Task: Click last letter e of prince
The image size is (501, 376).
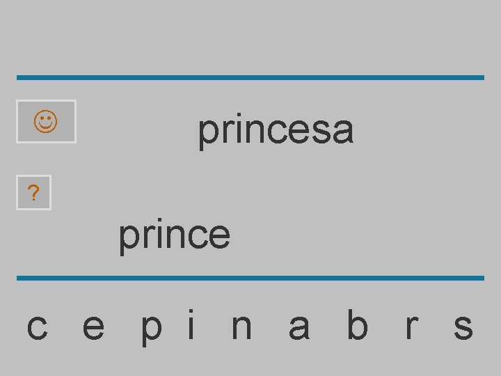Action: 218,236
